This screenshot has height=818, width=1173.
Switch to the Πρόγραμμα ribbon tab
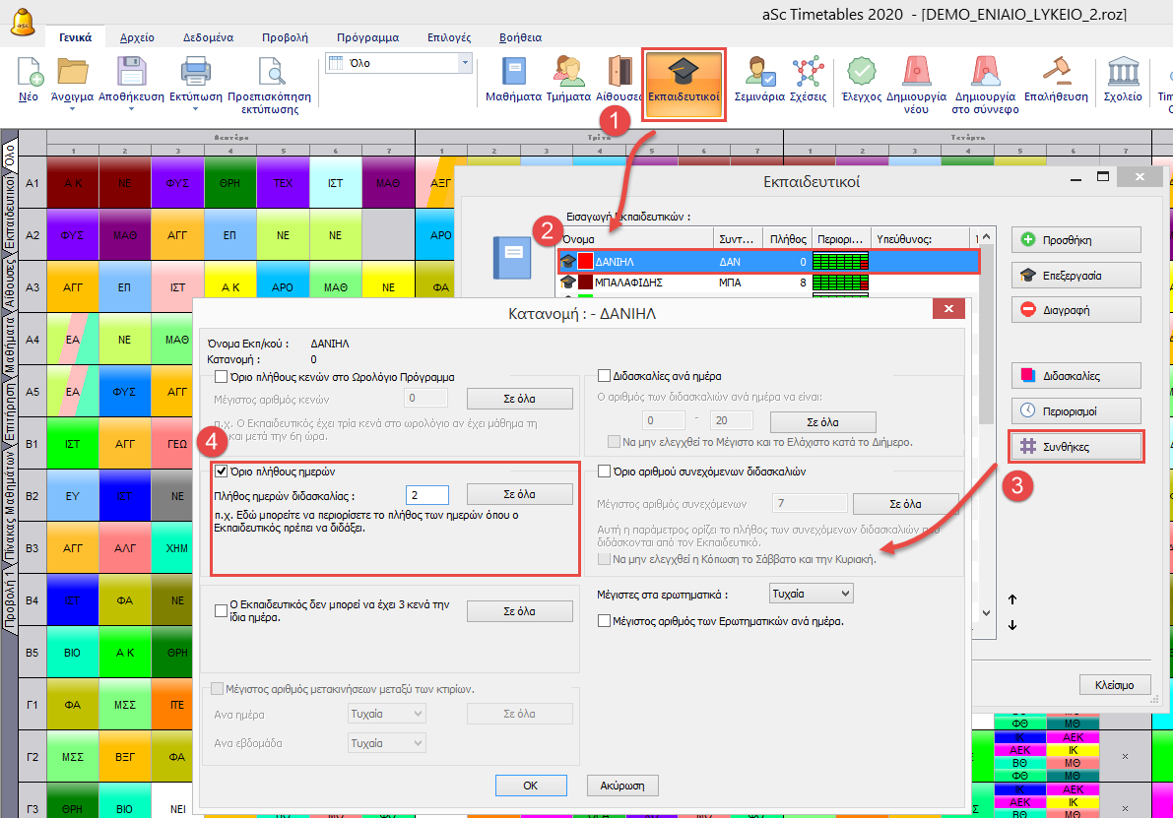click(x=367, y=37)
